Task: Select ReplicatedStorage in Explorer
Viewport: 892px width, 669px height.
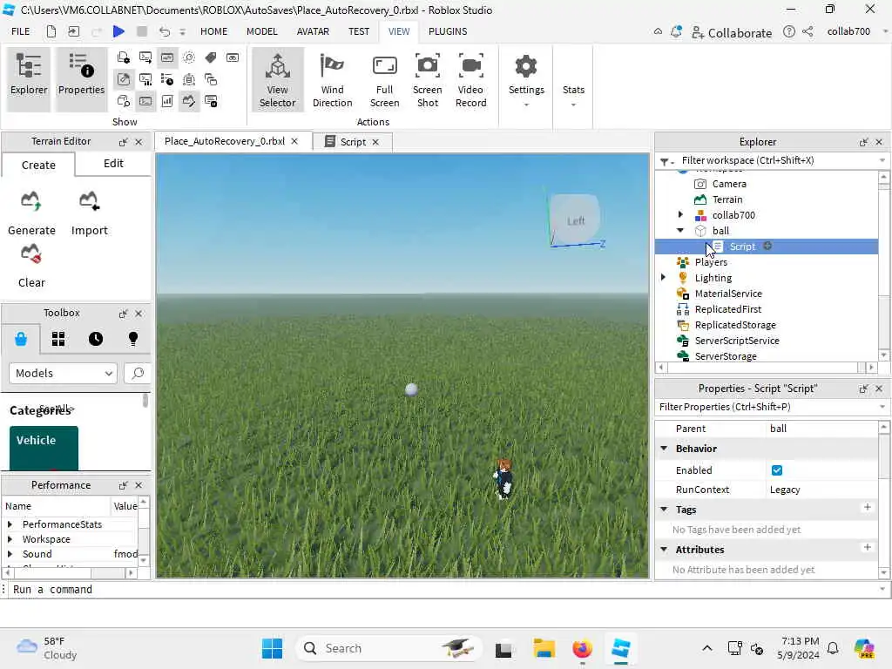Action: click(735, 325)
